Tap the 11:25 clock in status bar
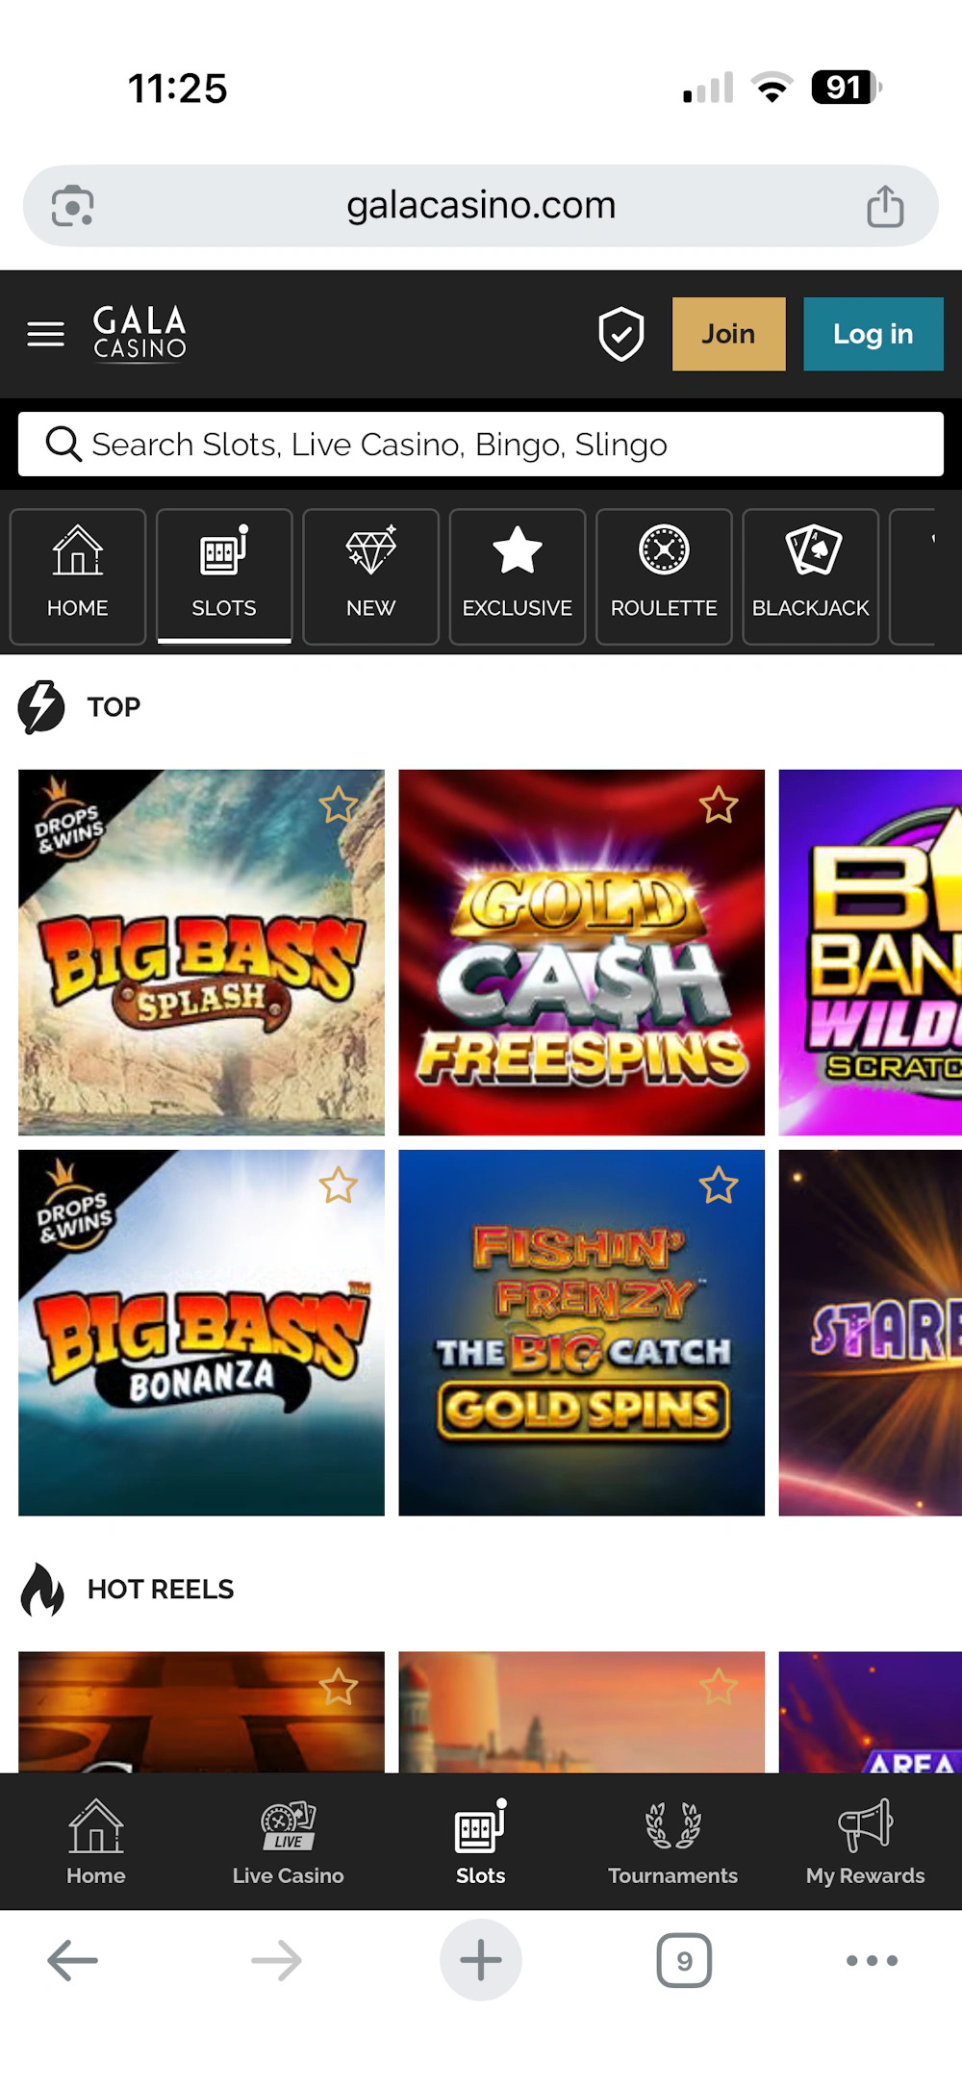Viewport: 962px width, 2089px height. click(x=178, y=89)
